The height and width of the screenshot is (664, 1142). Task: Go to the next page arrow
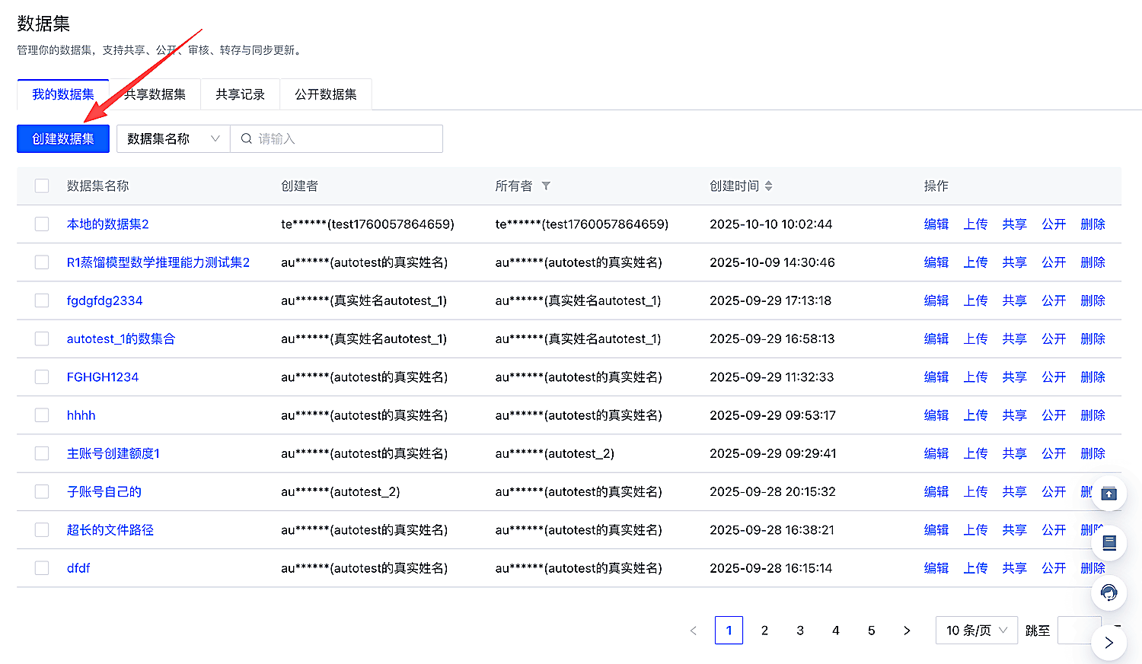pos(907,631)
